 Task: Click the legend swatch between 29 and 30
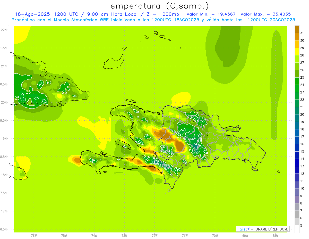pos(297,44)
